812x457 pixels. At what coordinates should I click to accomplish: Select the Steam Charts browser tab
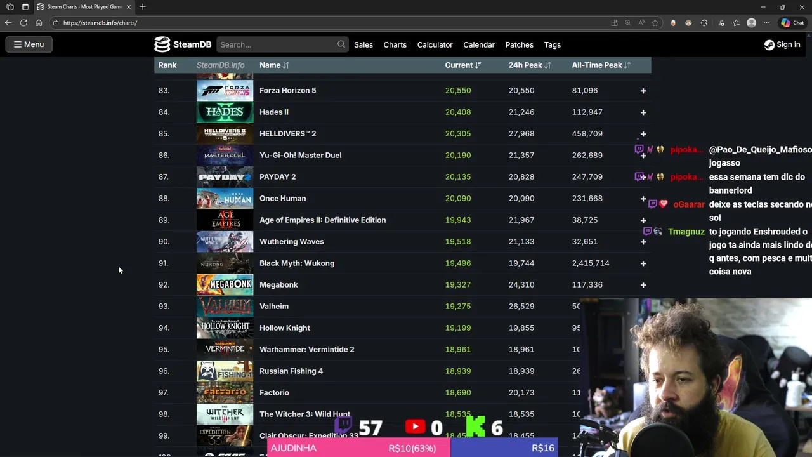pos(83,7)
